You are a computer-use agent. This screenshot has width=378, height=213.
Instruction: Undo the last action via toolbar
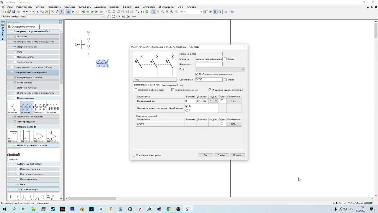tap(24, 12)
